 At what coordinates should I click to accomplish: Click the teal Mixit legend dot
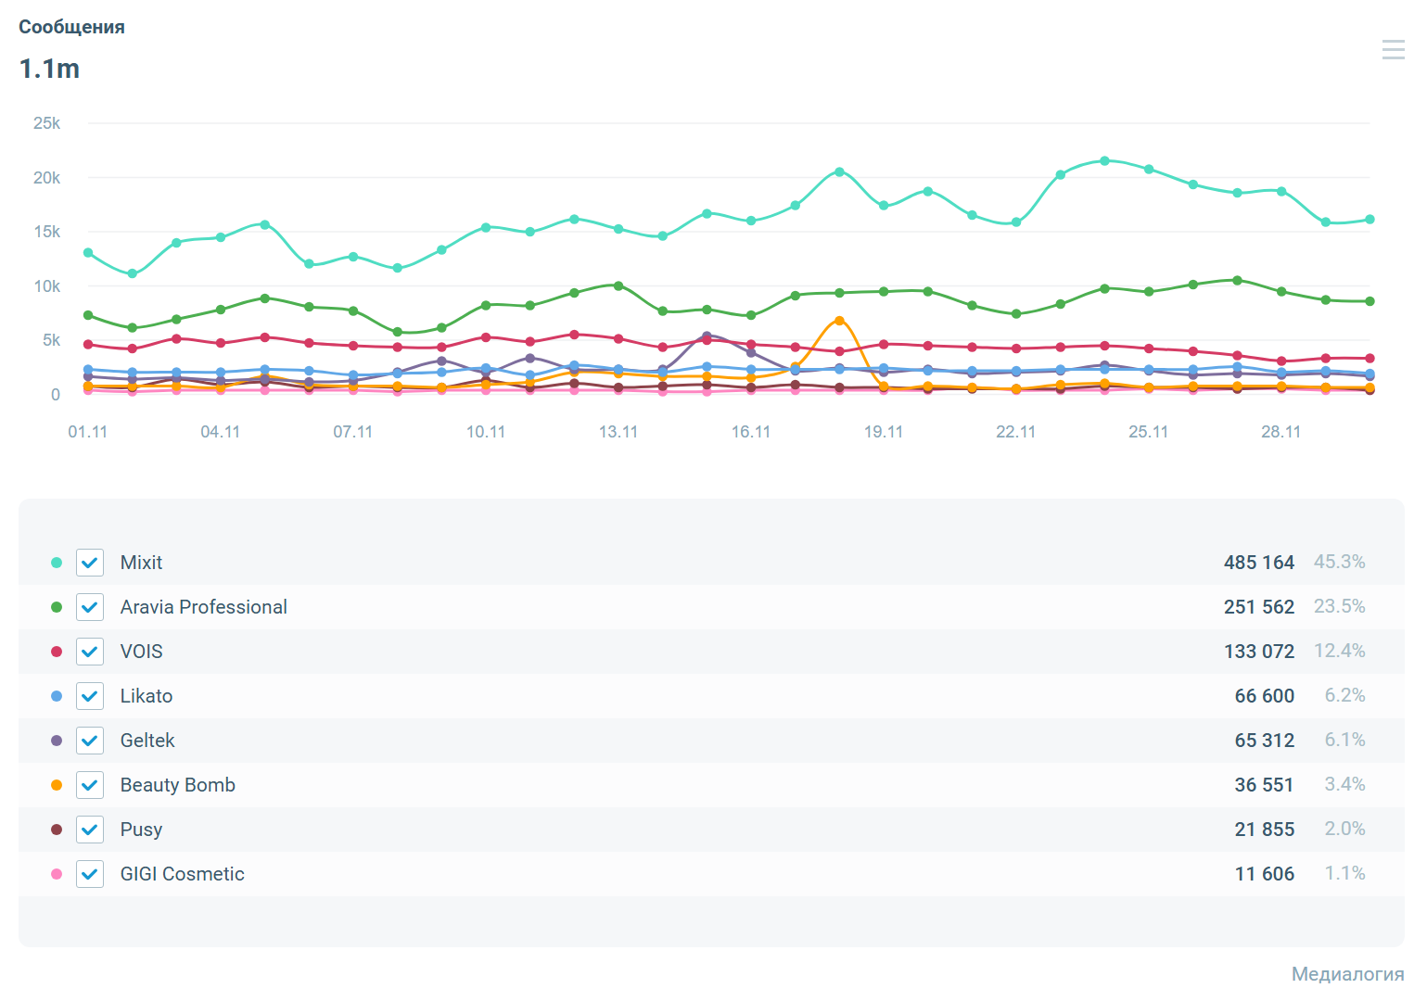(57, 563)
